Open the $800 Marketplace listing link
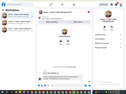126x94 pixels. tap(52, 19)
